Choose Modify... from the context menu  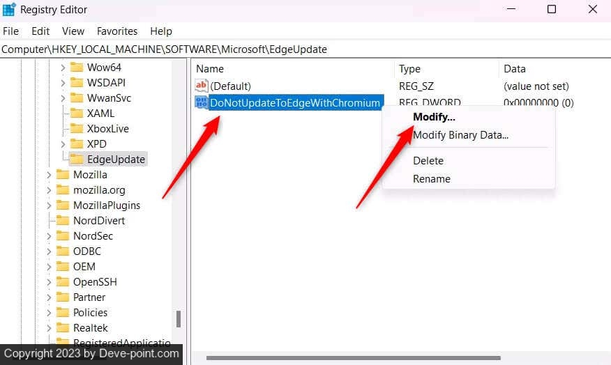point(434,117)
